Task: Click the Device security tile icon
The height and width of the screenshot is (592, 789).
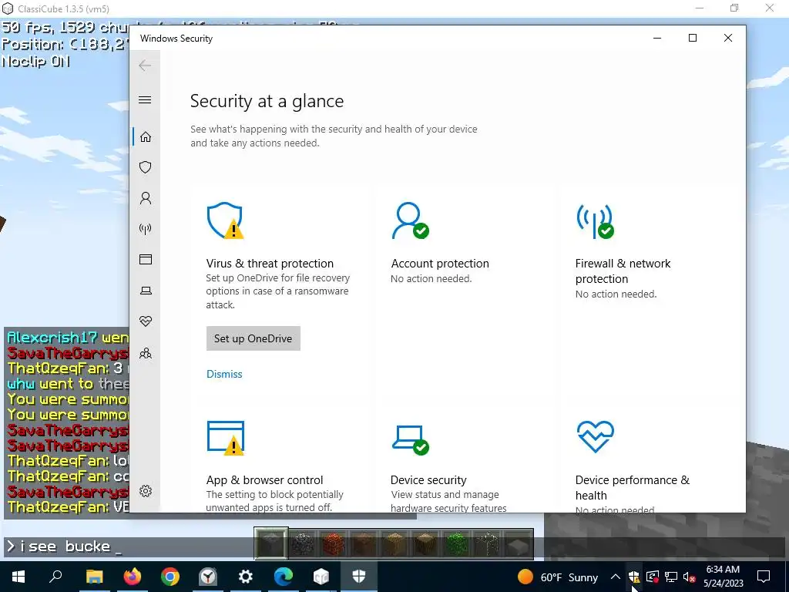Action: coord(410,439)
